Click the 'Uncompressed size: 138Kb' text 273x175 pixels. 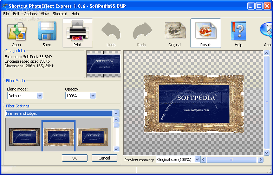click(27, 61)
